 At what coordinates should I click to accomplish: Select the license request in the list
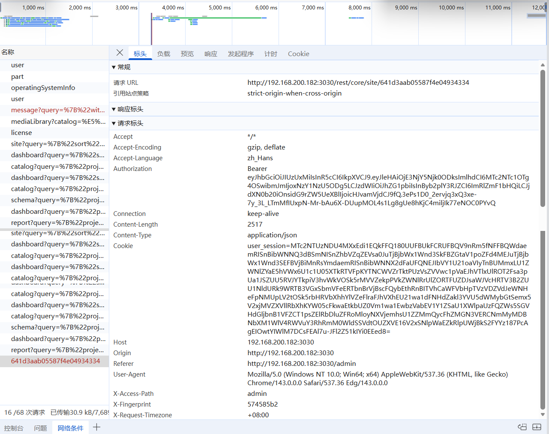click(21, 132)
